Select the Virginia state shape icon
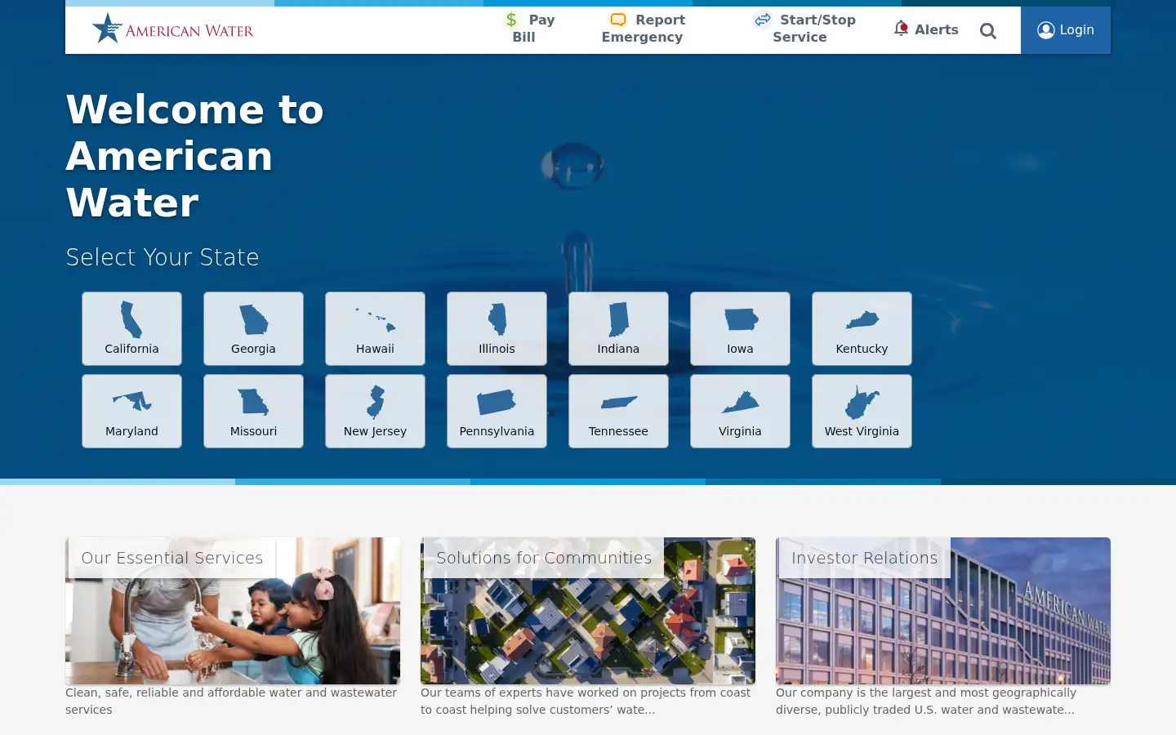This screenshot has height=735, width=1176. tap(740, 402)
